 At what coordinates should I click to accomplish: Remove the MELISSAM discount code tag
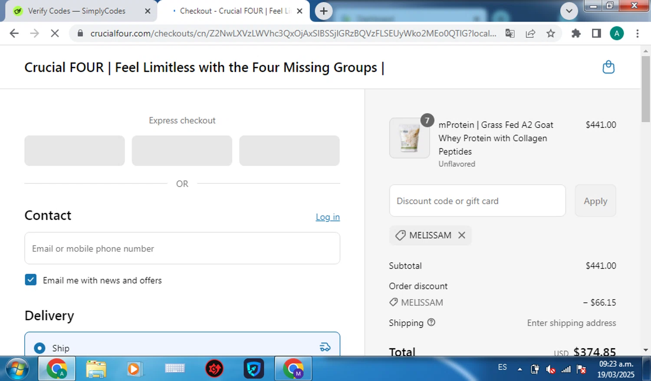click(462, 235)
